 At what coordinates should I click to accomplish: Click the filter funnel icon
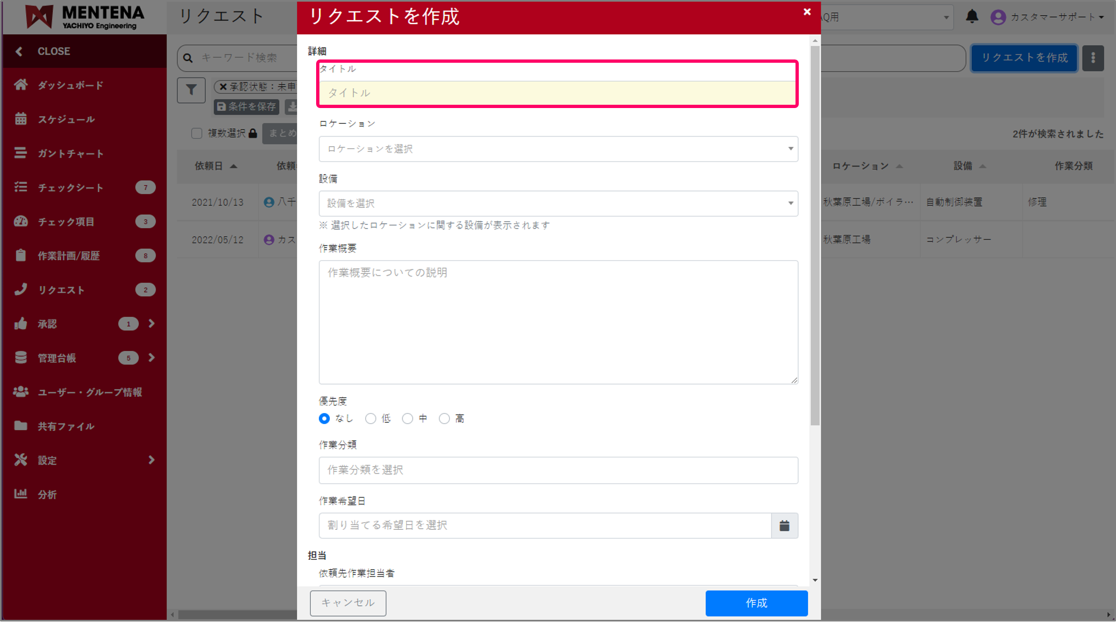191,90
